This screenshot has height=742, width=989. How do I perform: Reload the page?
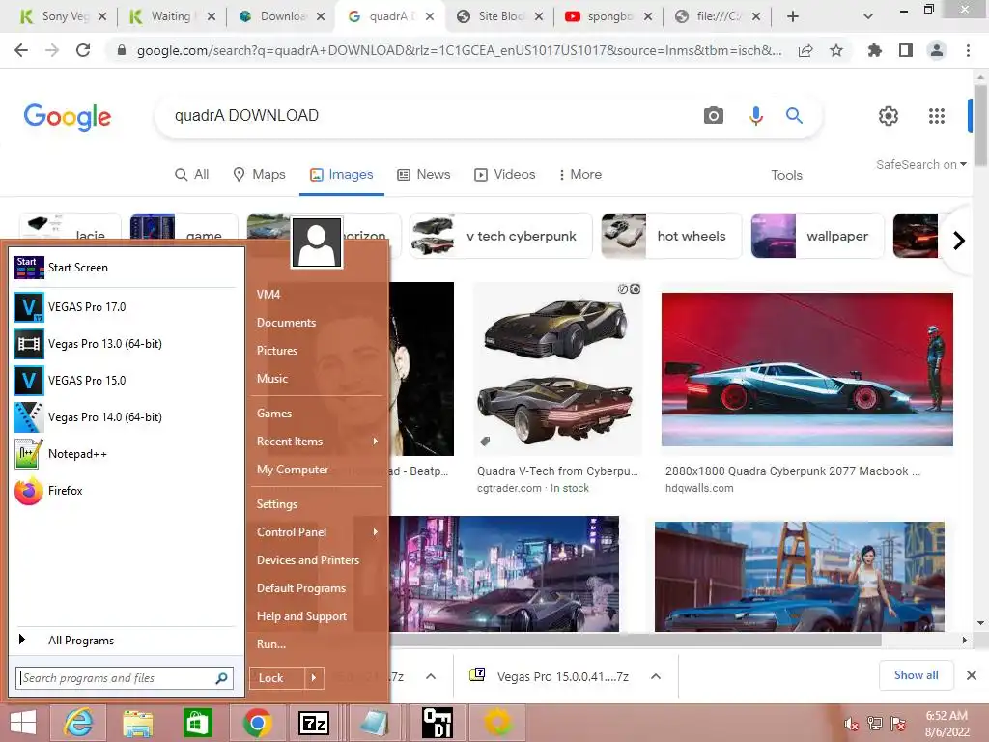pos(83,50)
